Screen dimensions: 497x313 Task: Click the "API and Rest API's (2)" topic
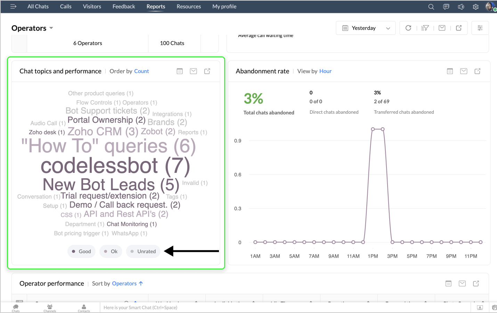[x=126, y=214]
